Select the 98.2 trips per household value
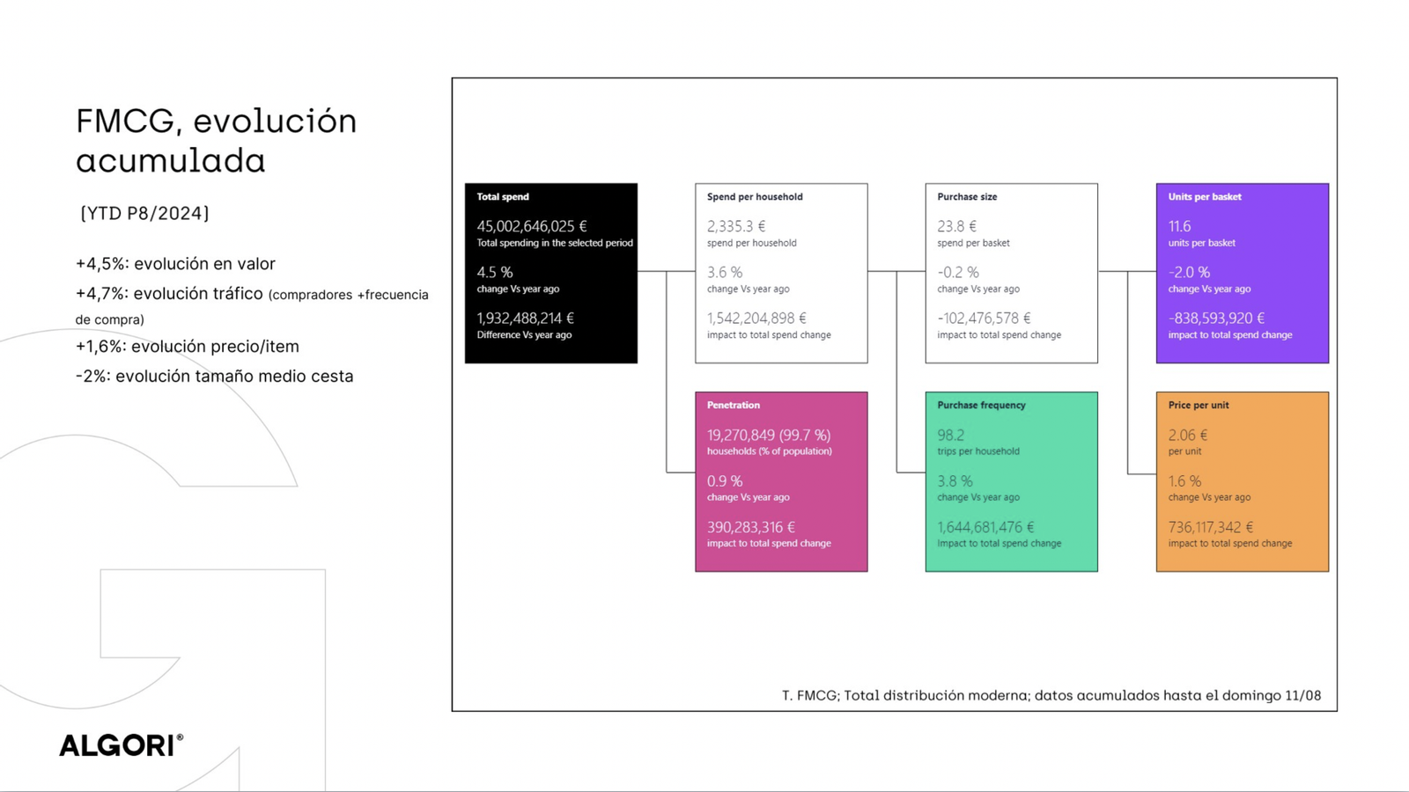This screenshot has width=1409, height=792. click(950, 435)
